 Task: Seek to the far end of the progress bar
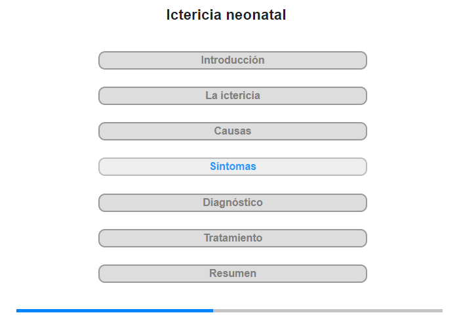[x=441, y=310]
